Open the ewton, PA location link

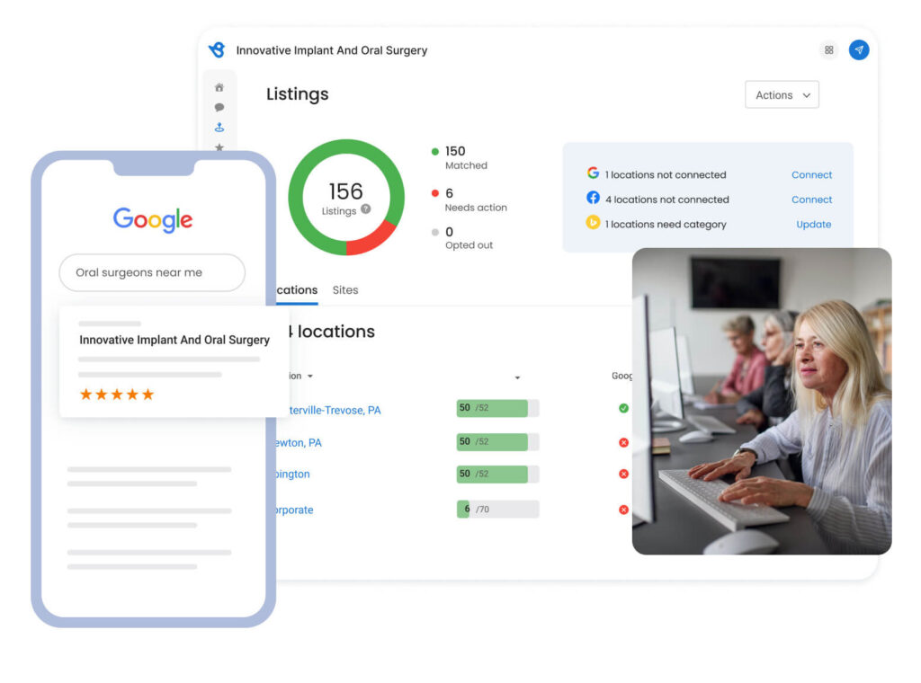click(x=299, y=442)
